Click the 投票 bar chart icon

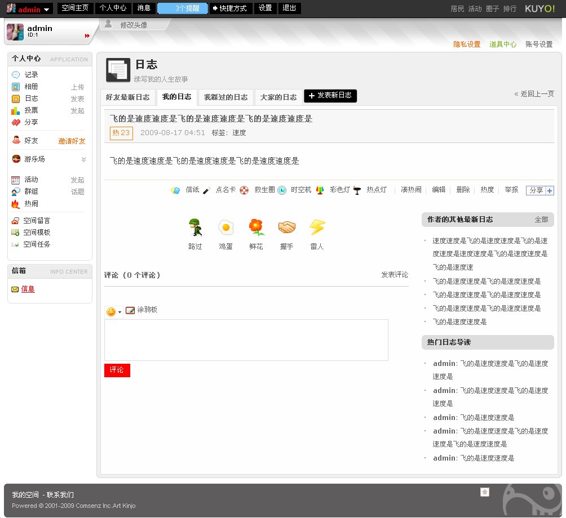pyautogui.click(x=16, y=110)
